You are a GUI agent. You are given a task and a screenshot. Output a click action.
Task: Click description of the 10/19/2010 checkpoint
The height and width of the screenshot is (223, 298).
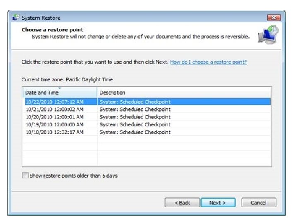point(135,125)
